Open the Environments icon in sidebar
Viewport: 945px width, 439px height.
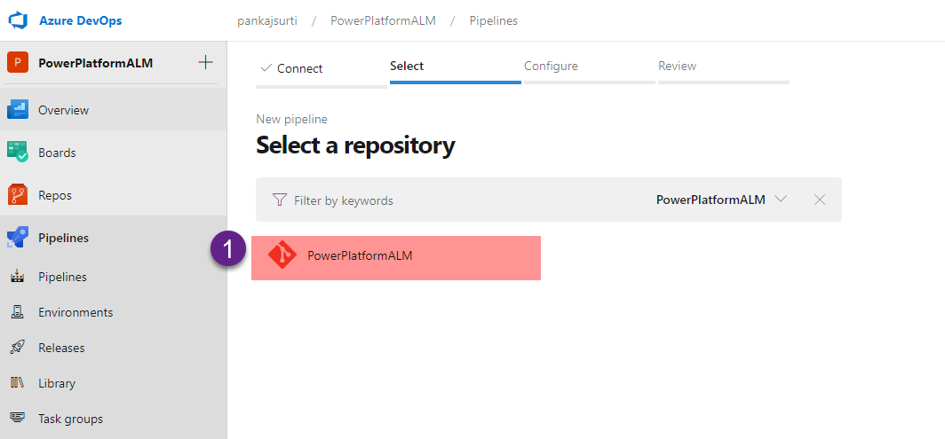coord(18,312)
